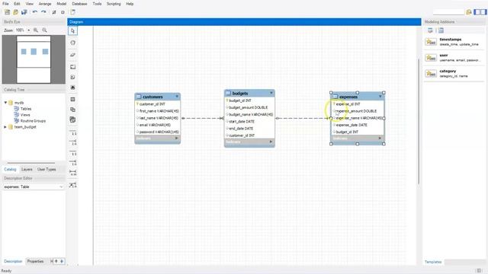Click the Redo arrow icon
The image size is (488, 274).
(x=43, y=12)
